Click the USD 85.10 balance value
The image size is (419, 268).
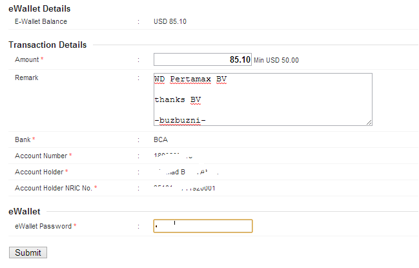click(x=170, y=21)
